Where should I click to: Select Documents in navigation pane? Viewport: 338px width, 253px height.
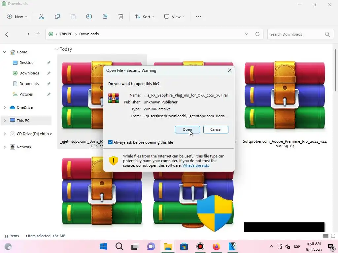(x=29, y=84)
